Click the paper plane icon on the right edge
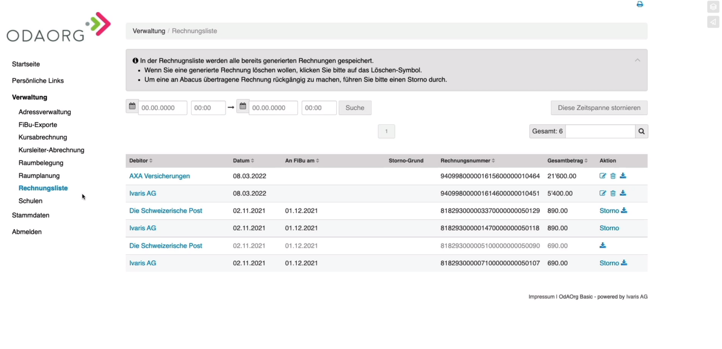Image resolution: width=722 pixels, height=349 pixels. (713, 22)
